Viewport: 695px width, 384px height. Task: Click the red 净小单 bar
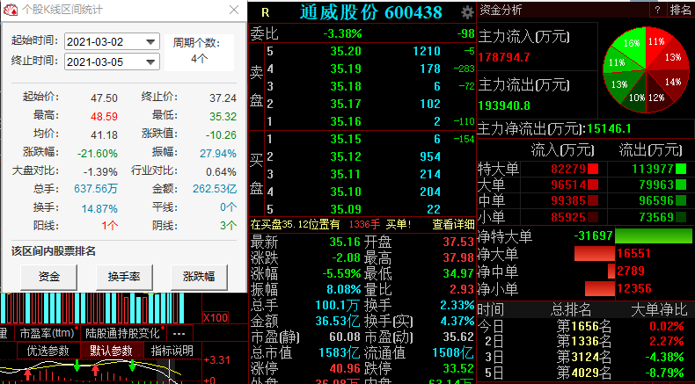[x=600, y=289]
